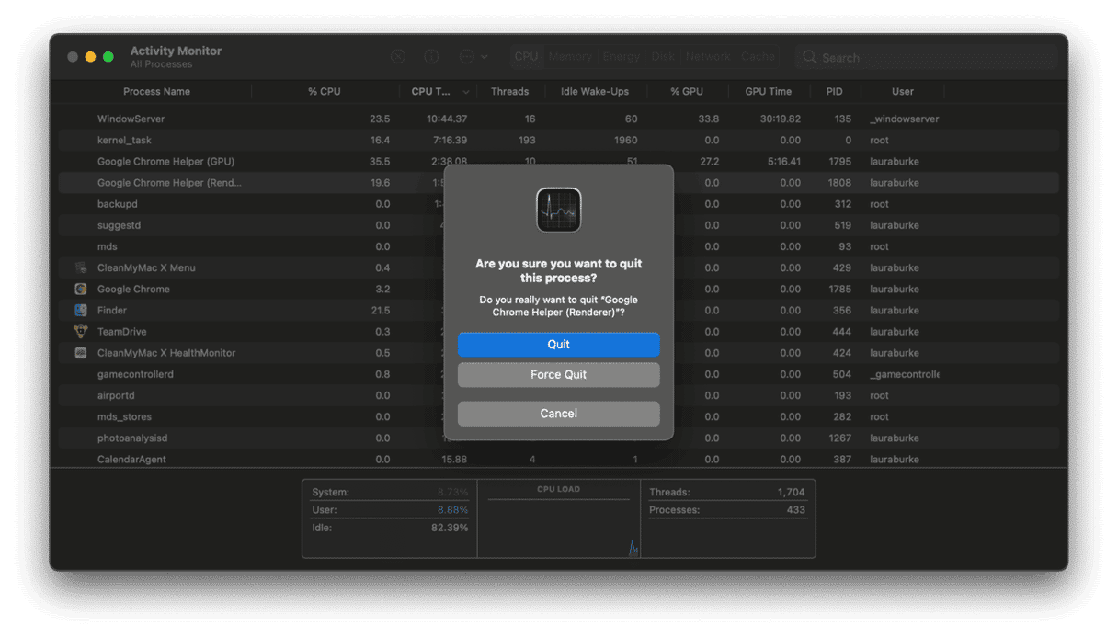Click the Activity Monitor icon in dialog
This screenshot has width=1118, height=637.
tap(558, 210)
